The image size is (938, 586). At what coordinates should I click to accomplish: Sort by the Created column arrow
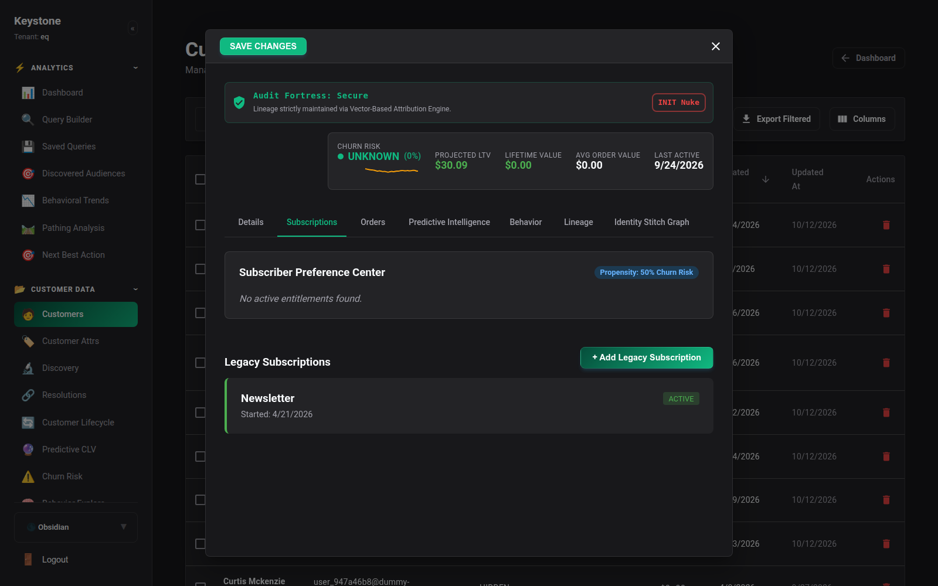tap(766, 179)
